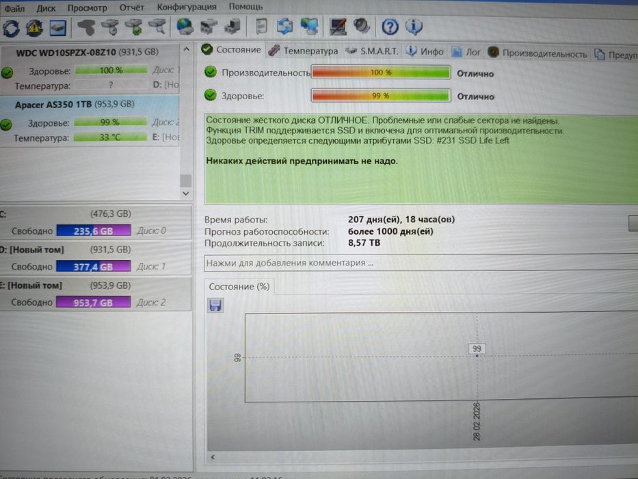
Task: Click the disk with stethoscope test icon
Action: point(109,27)
